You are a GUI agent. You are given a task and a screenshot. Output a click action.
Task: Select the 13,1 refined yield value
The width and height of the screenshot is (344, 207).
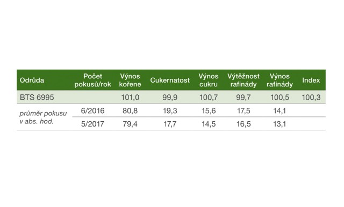(x=279, y=124)
